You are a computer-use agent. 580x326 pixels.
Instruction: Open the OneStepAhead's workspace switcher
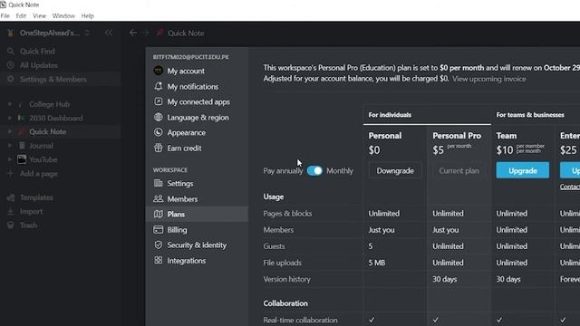(x=49, y=33)
